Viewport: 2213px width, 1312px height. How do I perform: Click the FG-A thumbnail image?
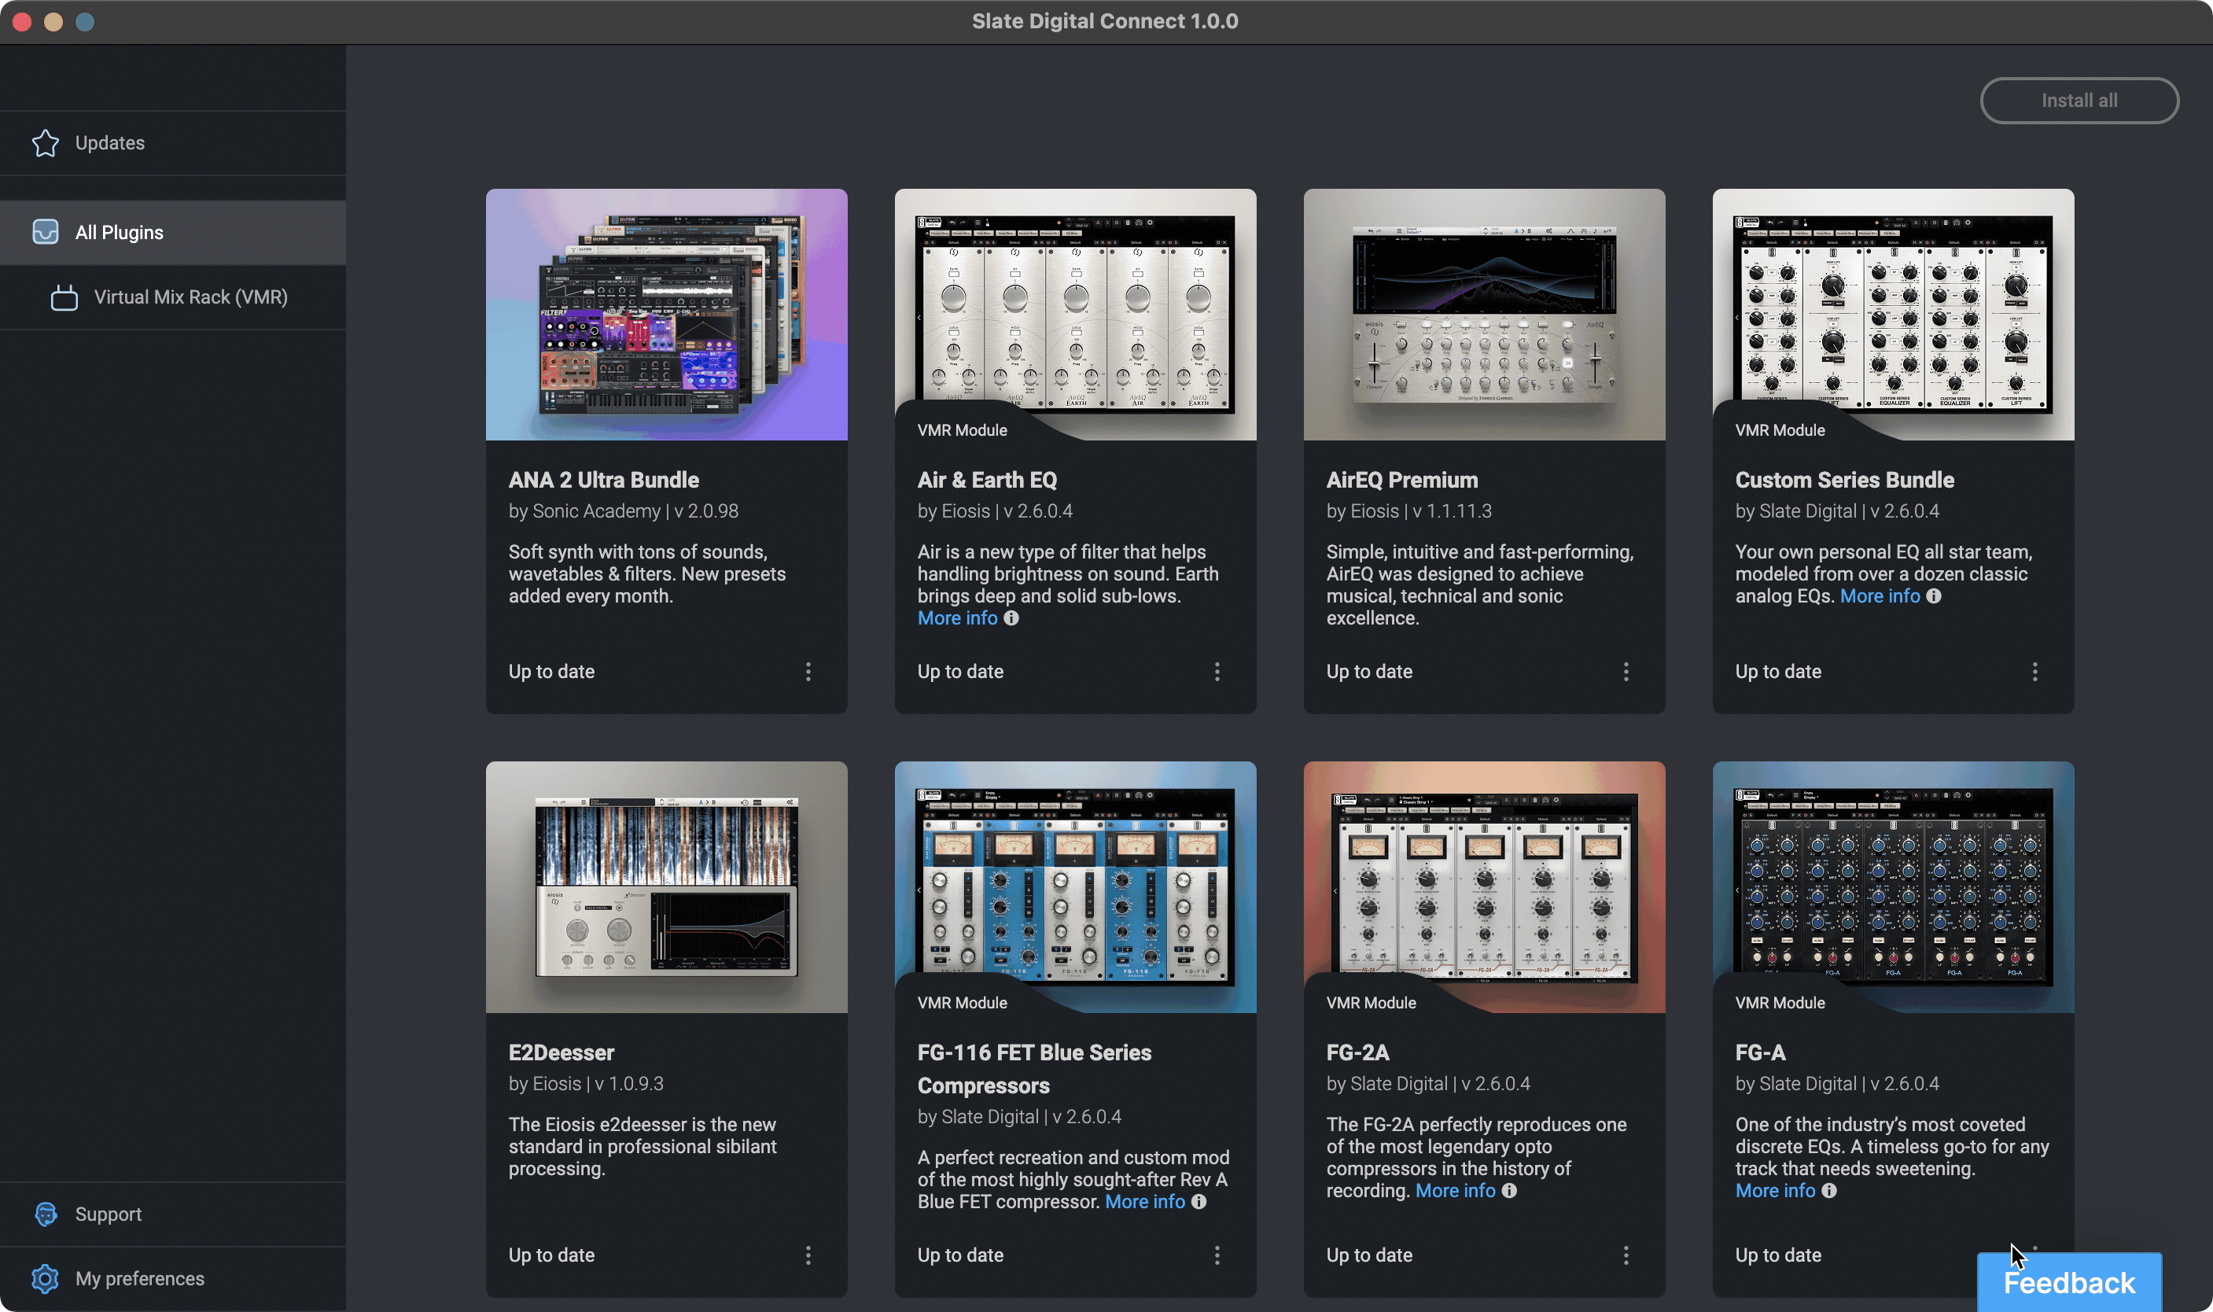tap(1894, 887)
